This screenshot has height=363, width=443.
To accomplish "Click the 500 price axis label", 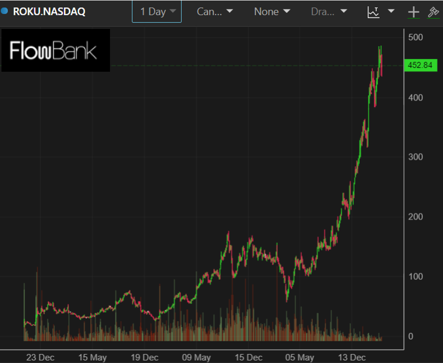I will pos(415,37).
